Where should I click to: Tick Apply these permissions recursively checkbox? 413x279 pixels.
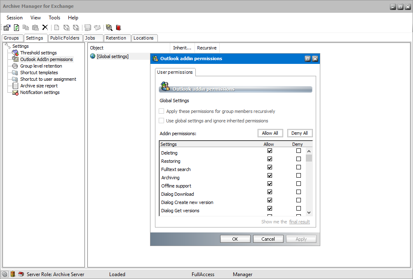pyautogui.click(x=162, y=111)
